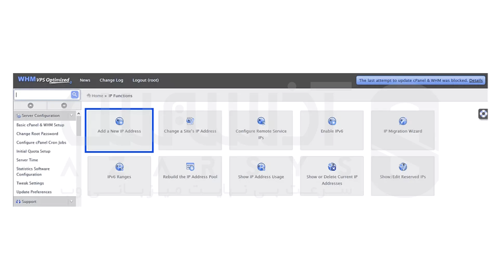Click Rebuild the IP Address Pool icon

click(x=190, y=167)
